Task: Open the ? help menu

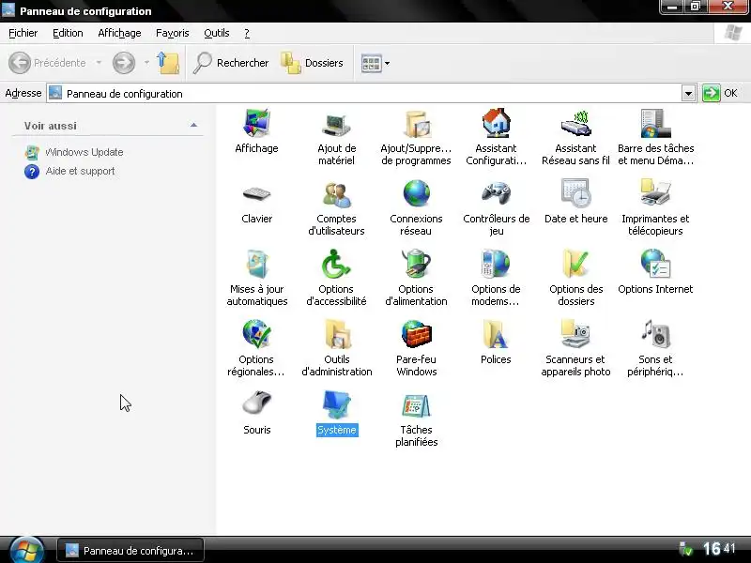Action: 247,33
